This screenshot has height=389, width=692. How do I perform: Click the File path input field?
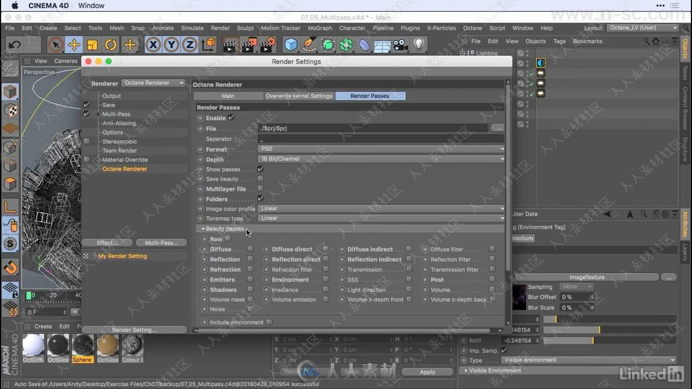point(373,128)
